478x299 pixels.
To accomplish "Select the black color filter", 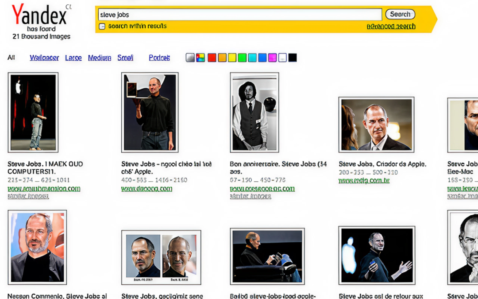I will tap(293, 58).
